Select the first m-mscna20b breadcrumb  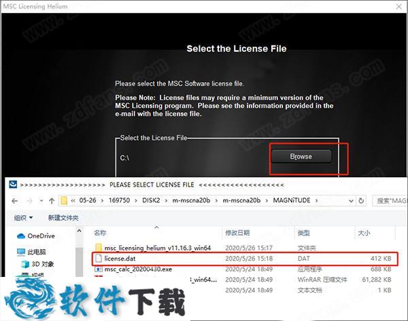click(x=191, y=200)
